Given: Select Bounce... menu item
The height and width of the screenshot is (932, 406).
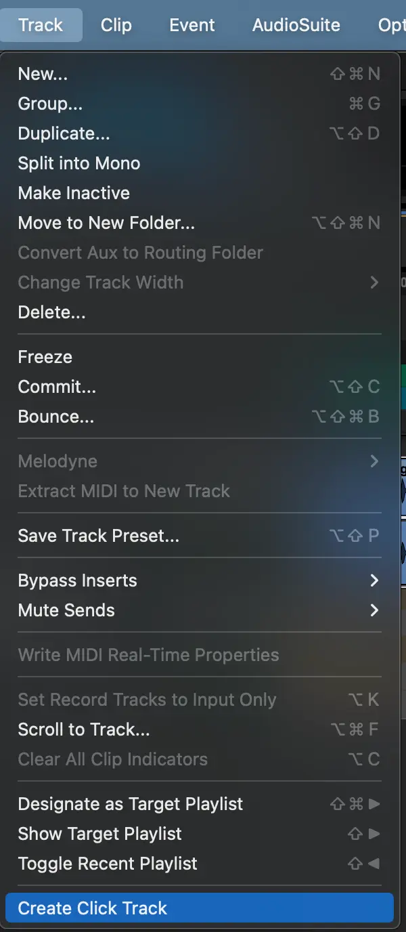Looking at the screenshot, I should click(x=55, y=417).
